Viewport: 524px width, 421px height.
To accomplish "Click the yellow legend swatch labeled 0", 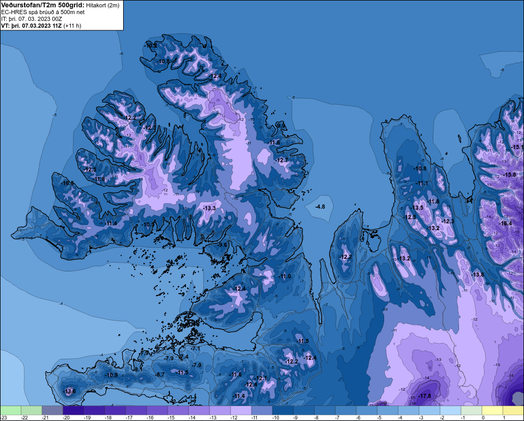I will pos(492,411).
